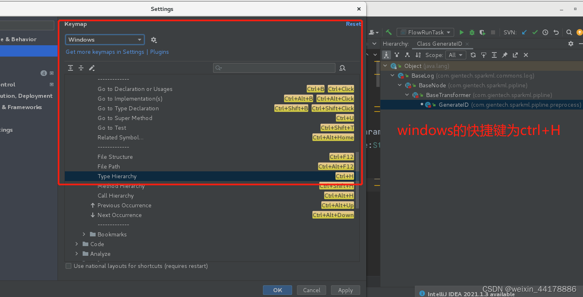Enable Use national layouts for shortcuts
Screen dimensions: 583x297
(x=68, y=266)
